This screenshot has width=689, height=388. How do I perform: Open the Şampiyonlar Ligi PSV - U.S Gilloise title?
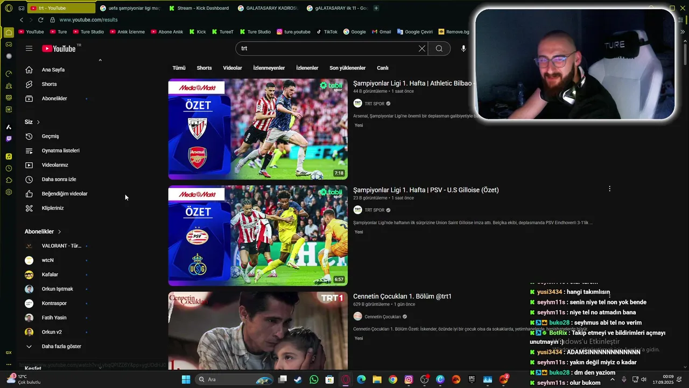click(x=426, y=190)
